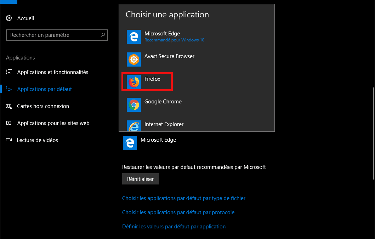Image resolution: width=375 pixels, height=239 pixels.
Task: Open 'Définir les valeurs par défaut par application'
Action: tap(174, 227)
